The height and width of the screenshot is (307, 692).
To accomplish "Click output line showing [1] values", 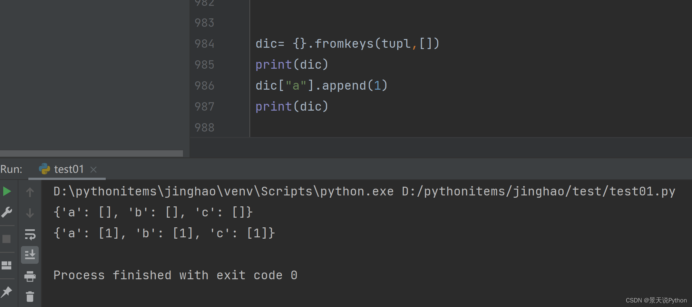I will pos(164,233).
